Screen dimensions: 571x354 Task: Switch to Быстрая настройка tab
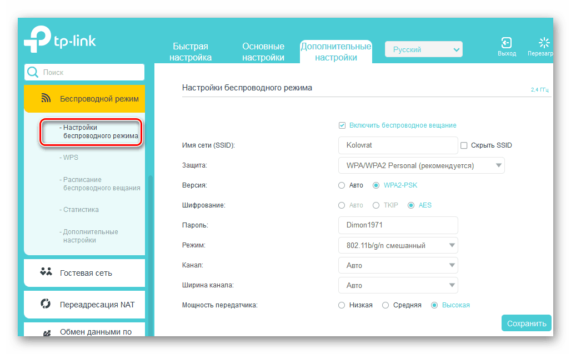tap(191, 52)
